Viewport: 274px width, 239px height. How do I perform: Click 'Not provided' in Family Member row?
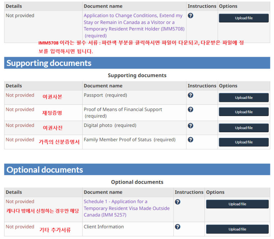tap(20, 140)
